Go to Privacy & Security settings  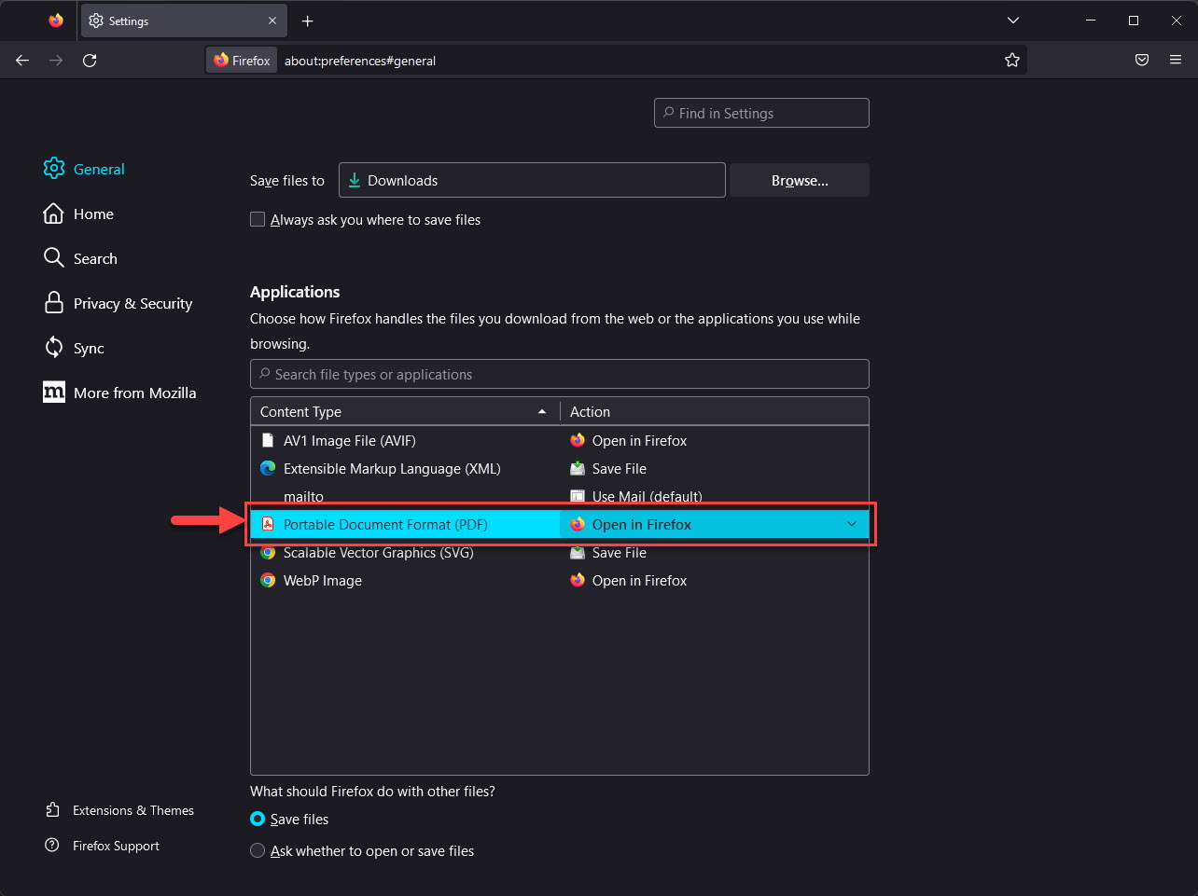[132, 304]
